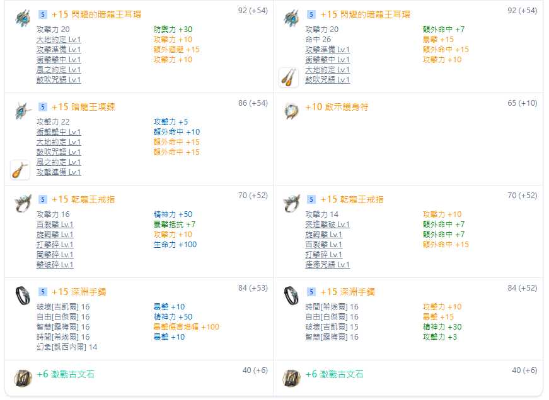549x400 pixels.
Task: Click the 命中 26 stat line
Action: point(318,40)
